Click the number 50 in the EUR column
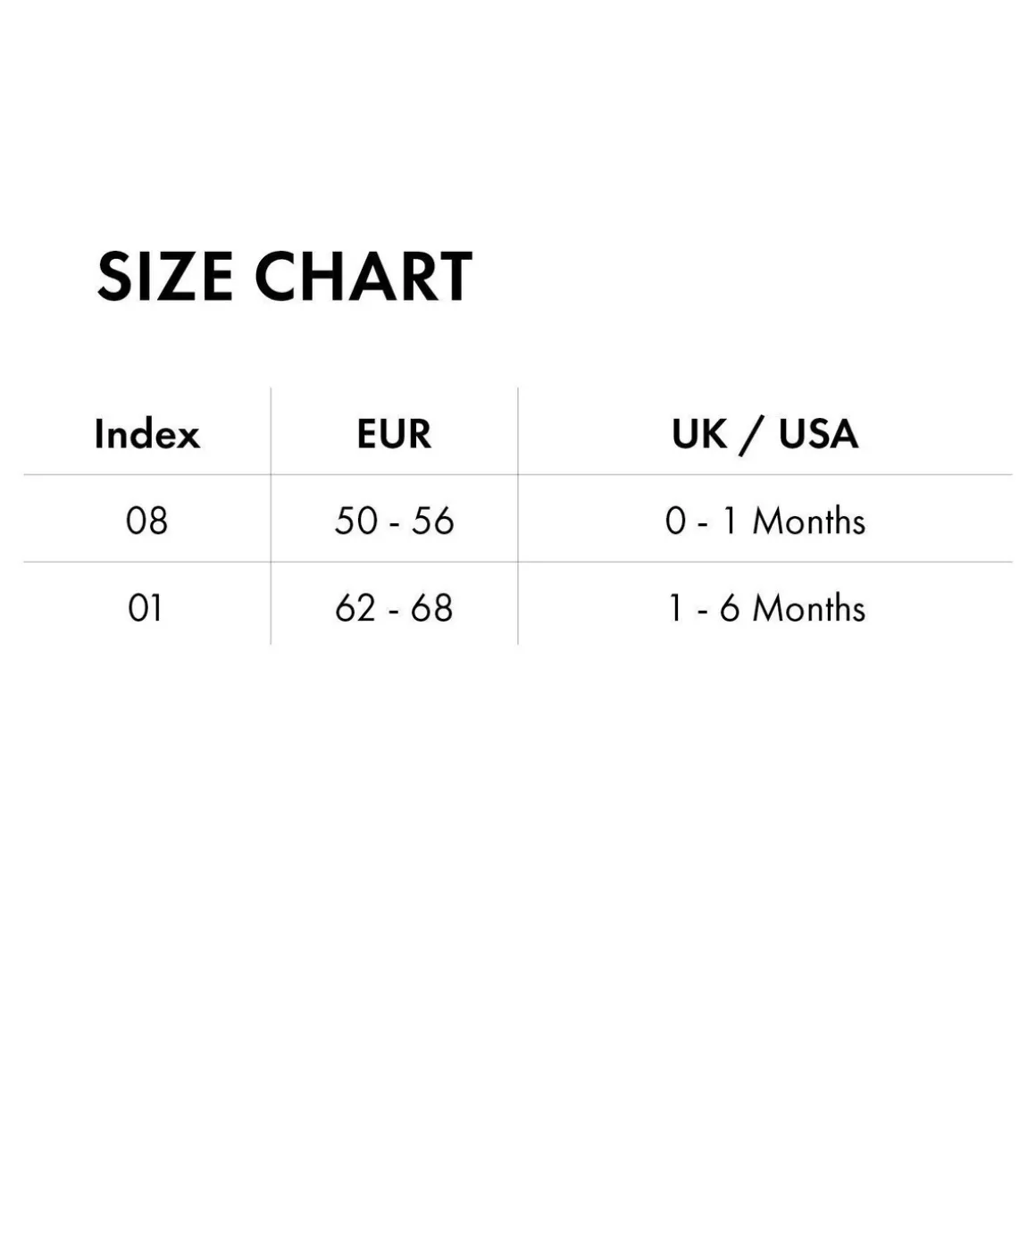This screenshot has height=1243, width=1036. 355,521
